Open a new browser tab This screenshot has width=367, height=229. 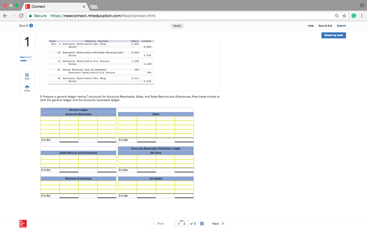coord(94,6)
